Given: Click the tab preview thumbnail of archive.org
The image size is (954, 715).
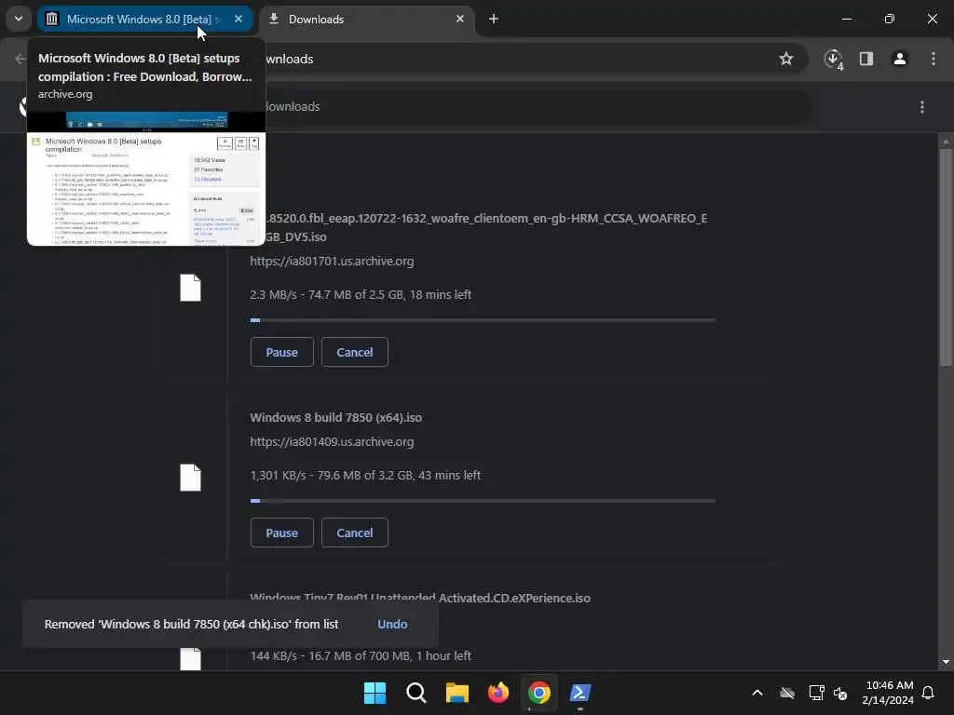Looking at the screenshot, I should point(146,179).
